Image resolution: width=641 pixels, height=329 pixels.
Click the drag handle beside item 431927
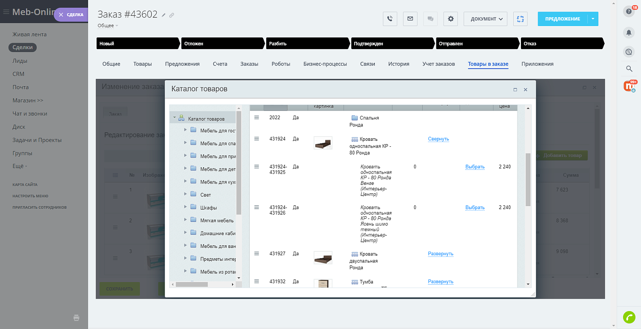pos(256,253)
